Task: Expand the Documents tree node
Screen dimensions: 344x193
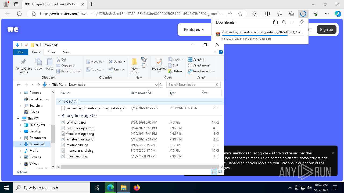Action: pos(20,138)
